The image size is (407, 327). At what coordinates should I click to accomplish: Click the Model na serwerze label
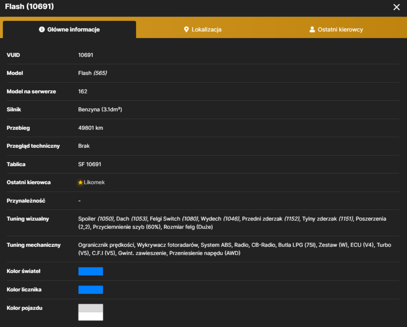[31, 92]
